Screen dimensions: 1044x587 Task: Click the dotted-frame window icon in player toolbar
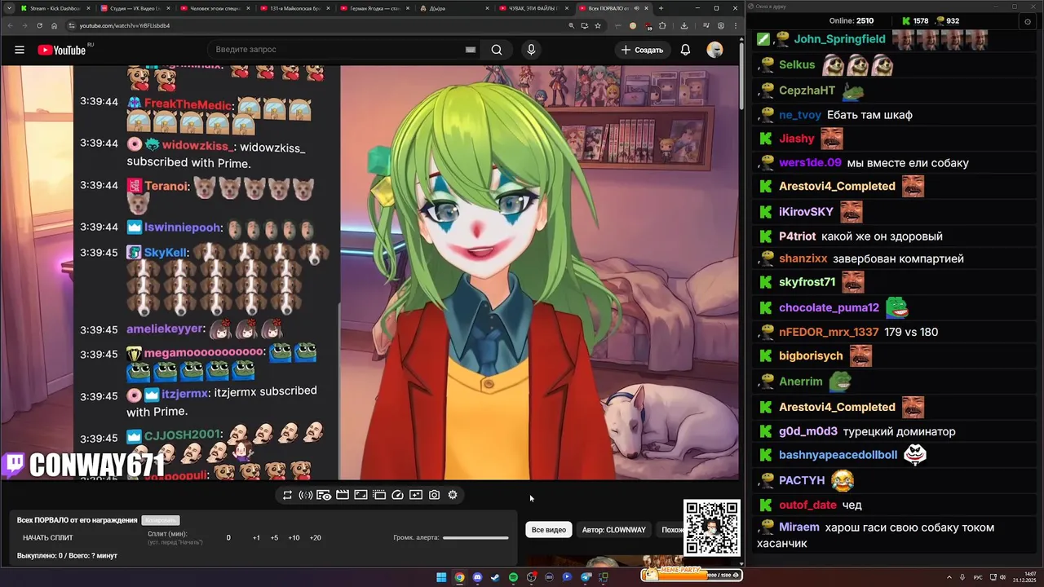pos(379,495)
